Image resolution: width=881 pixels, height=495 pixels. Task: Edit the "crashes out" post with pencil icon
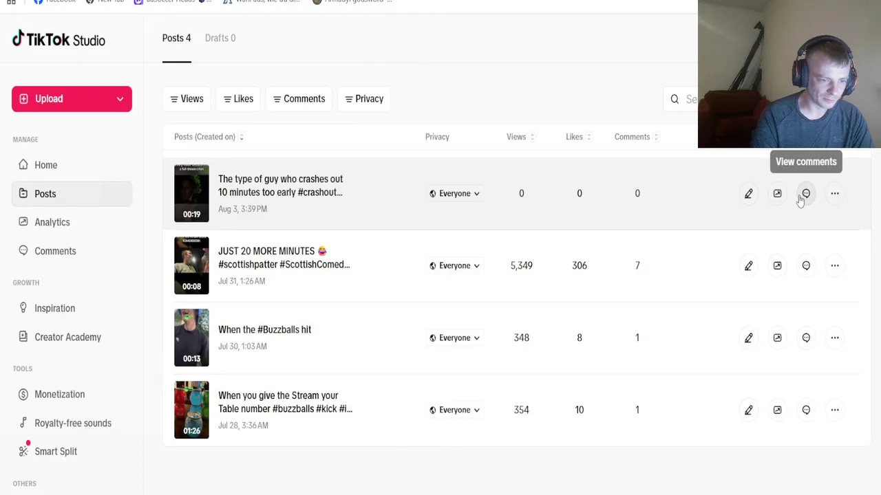(748, 193)
